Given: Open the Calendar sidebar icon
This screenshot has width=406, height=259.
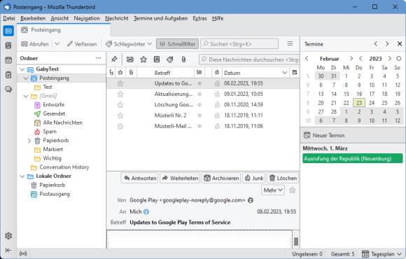Looking at the screenshot, I should point(8,60).
